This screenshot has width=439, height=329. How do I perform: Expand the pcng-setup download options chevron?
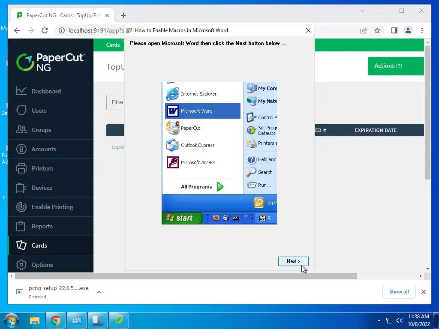99,292
